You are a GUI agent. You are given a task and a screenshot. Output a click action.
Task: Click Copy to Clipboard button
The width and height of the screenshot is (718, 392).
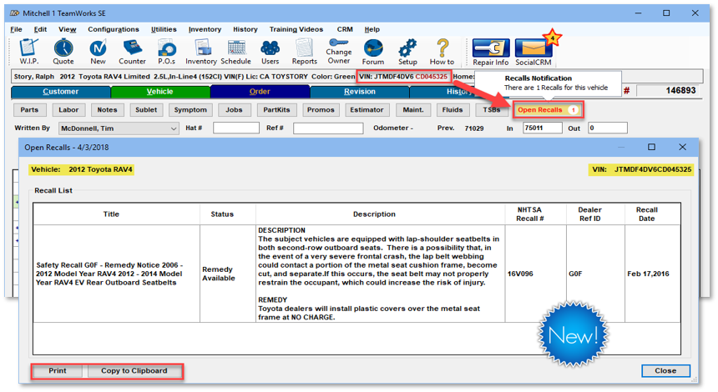point(134,371)
